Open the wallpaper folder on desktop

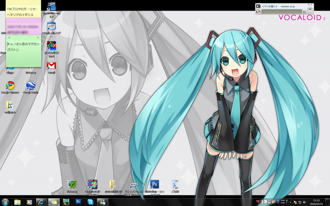[10, 107]
